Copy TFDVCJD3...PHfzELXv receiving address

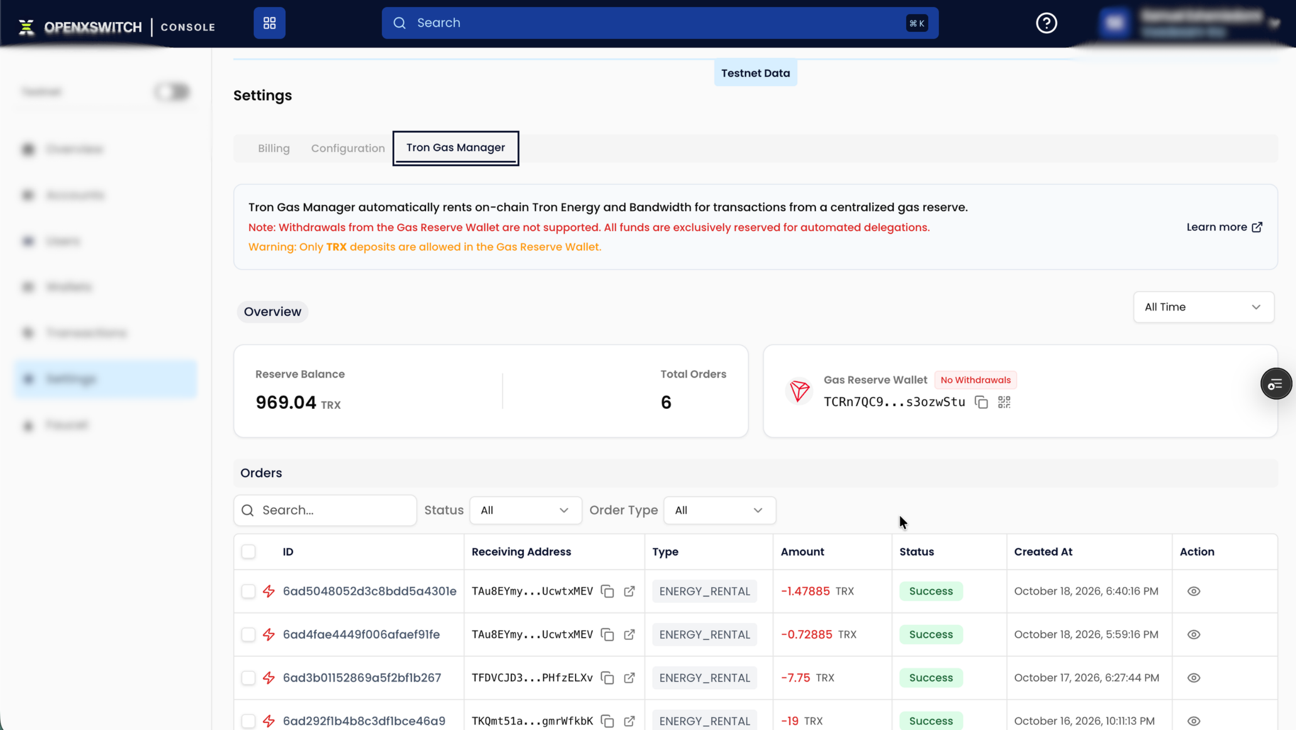click(607, 678)
